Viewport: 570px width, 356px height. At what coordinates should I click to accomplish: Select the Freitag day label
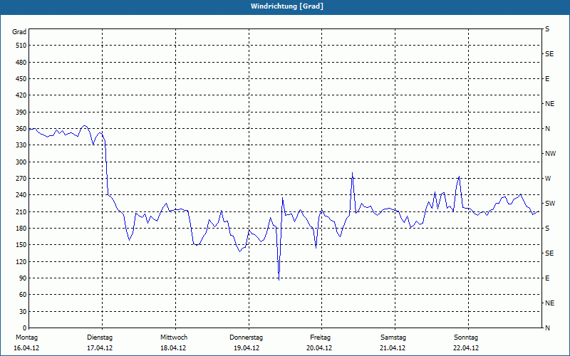pyautogui.click(x=320, y=337)
